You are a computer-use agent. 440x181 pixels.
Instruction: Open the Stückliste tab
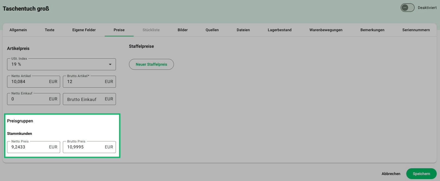(x=151, y=30)
